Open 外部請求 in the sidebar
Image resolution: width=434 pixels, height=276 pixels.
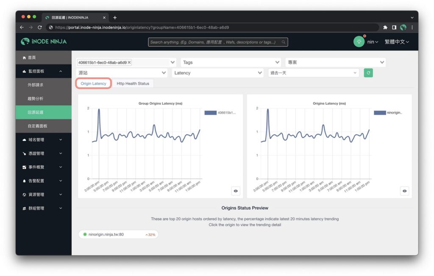[44, 85]
